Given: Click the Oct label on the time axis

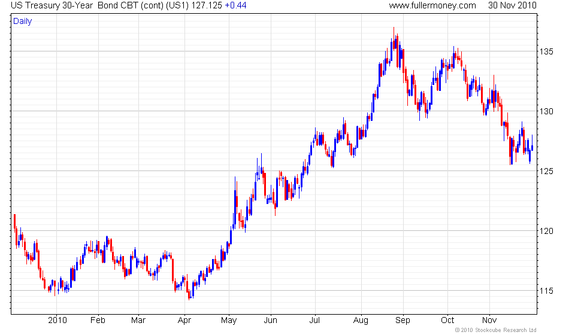Looking at the screenshot, I should tap(447, 321).
